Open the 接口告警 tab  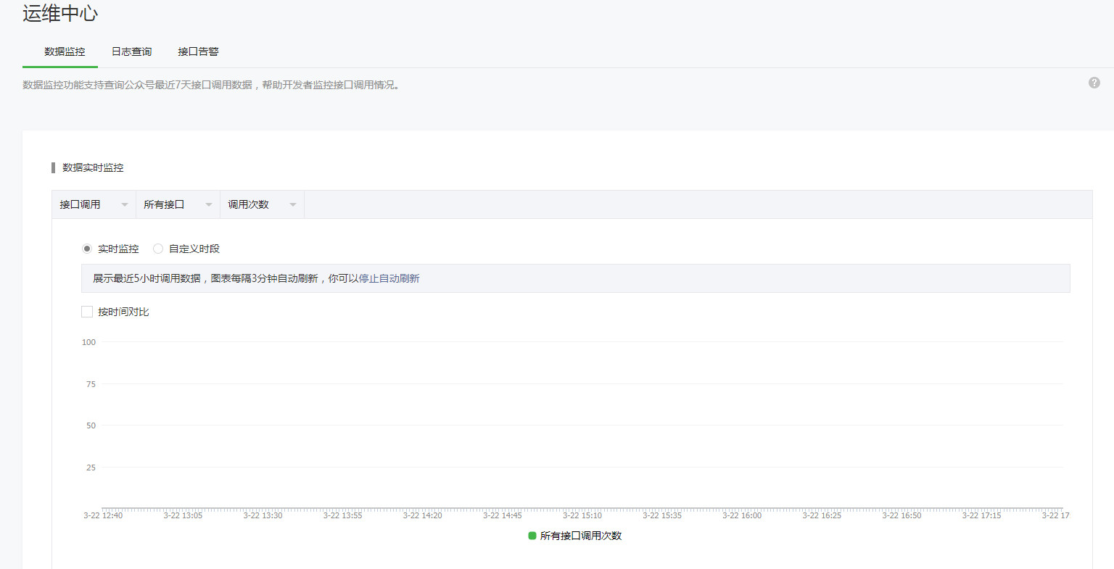pos(198,51)
